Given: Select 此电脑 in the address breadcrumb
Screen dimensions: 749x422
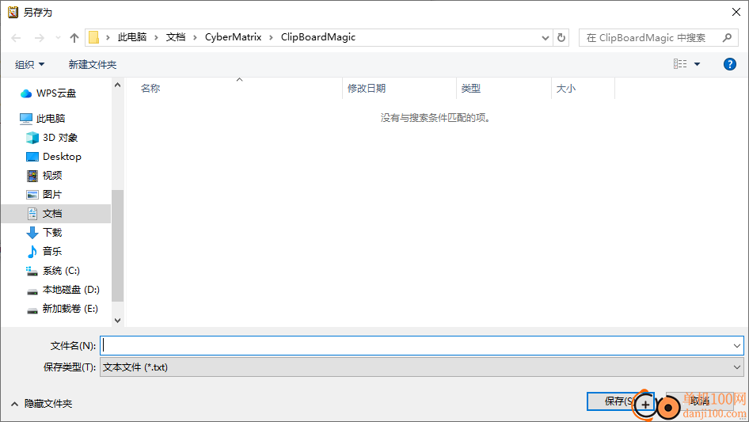Looking at the screenshot, I should 132,37.
